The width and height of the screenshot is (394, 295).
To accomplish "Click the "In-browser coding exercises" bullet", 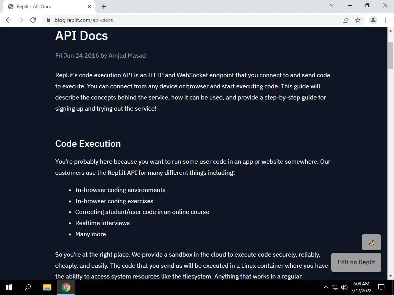I will coord(114,201).
